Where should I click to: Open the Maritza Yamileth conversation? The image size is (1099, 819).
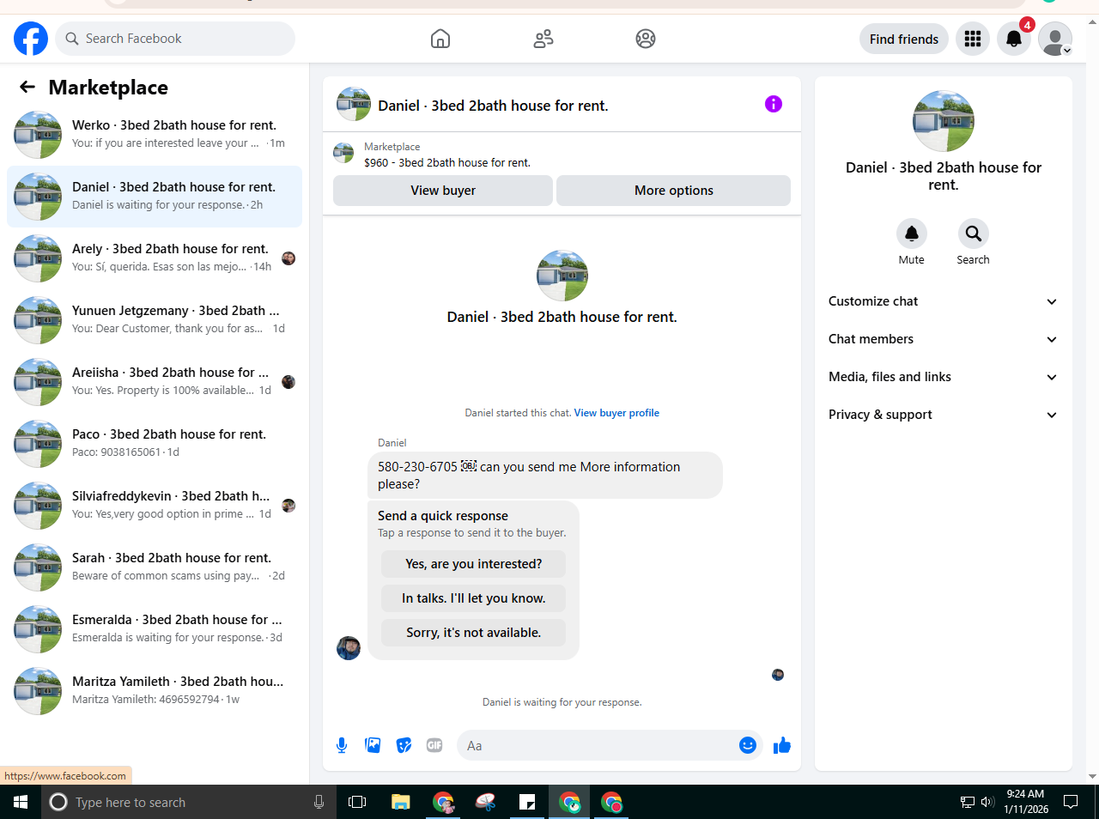click(155, 691)
